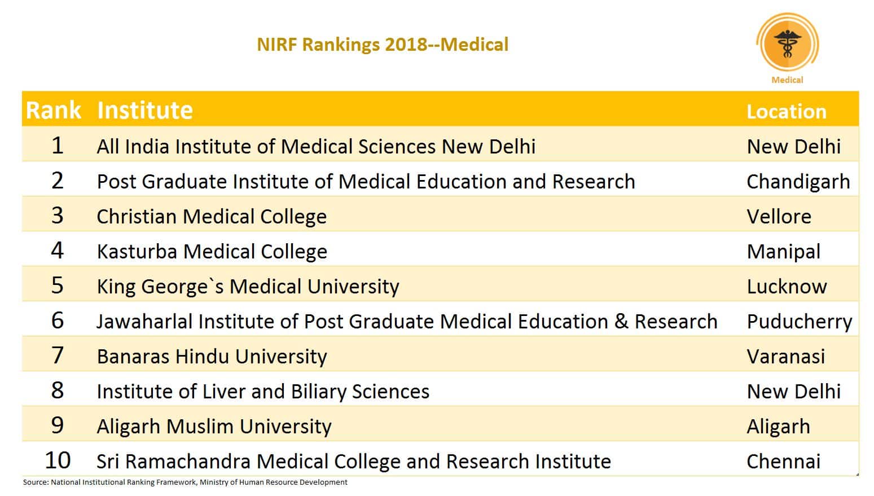
Task: Click the Puducherry location cell
Action: pyautogui.click(x=799, y=322)
